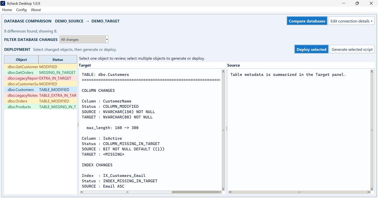
Task: Click the Xcheck Desktop app icon
Action: pyautogui.click(x=3, y=3)
